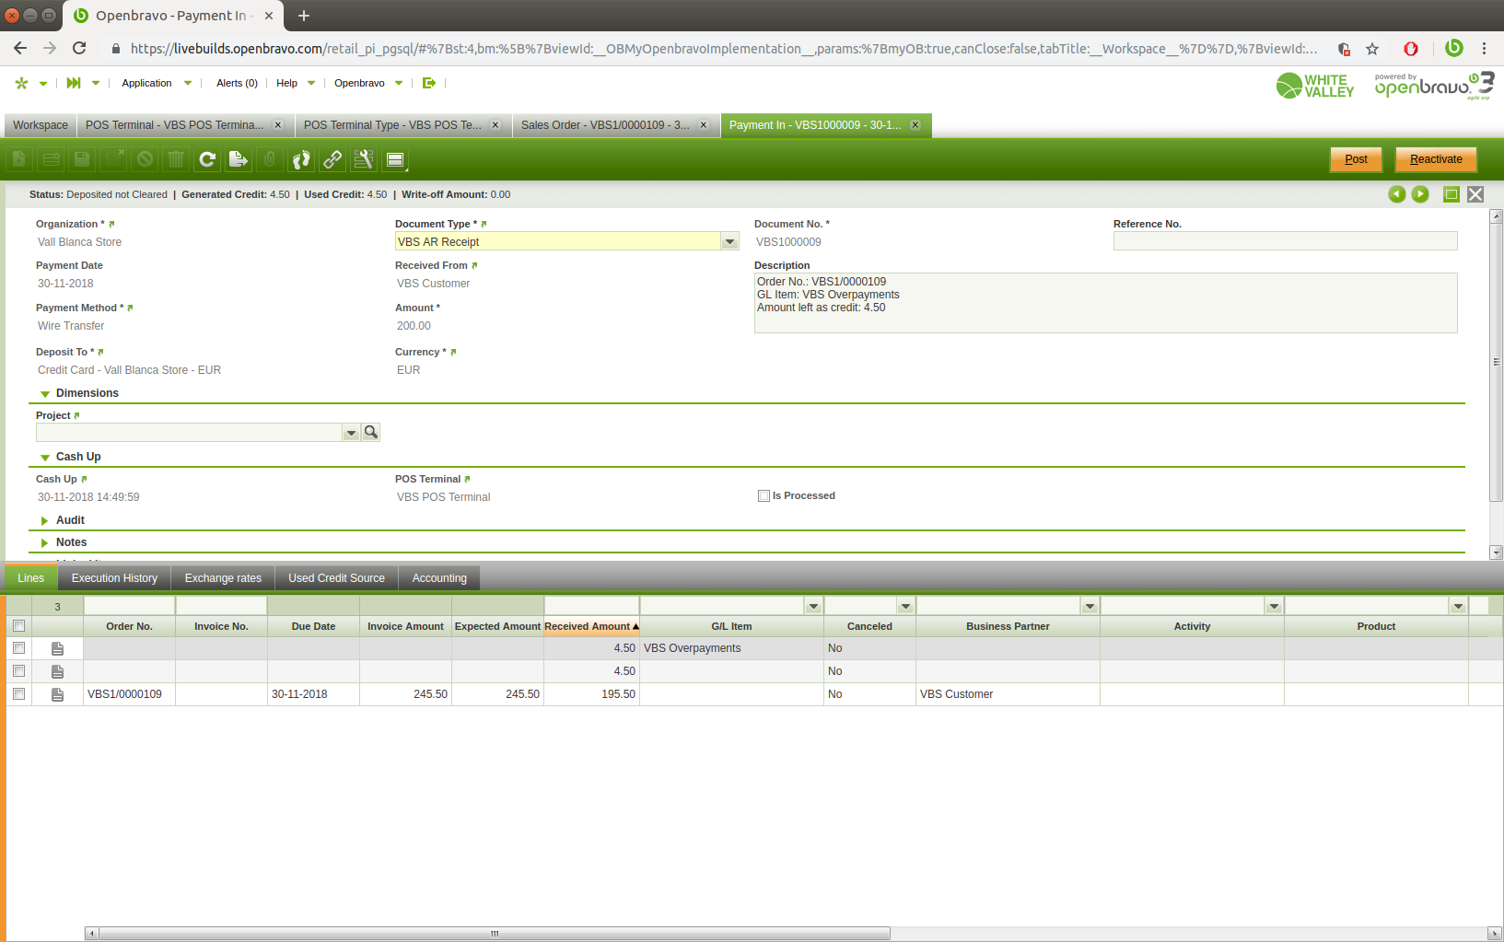Collapse the Dimensions section
Screen dimensions: 1504x942
pyautogui.click(x=45, y=394)
